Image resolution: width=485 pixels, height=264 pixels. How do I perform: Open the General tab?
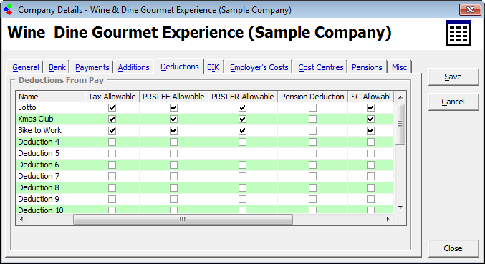coord(25,67)
